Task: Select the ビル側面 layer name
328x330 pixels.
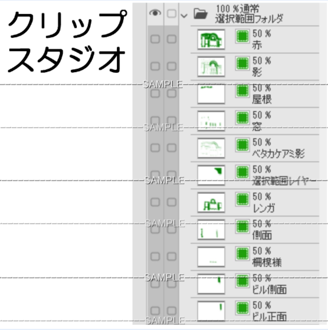Action: click(269, 289)
